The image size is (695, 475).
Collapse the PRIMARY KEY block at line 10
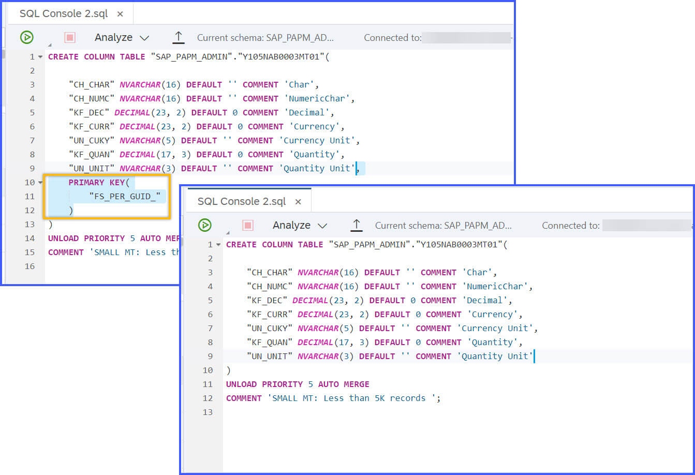coord(41,182)
